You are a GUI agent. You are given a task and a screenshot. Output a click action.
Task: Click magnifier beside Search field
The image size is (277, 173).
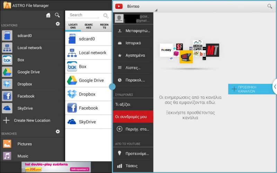click(106, 16)
